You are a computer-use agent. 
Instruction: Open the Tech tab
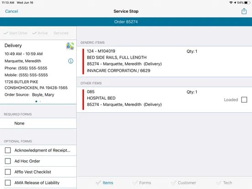[224, 183]
